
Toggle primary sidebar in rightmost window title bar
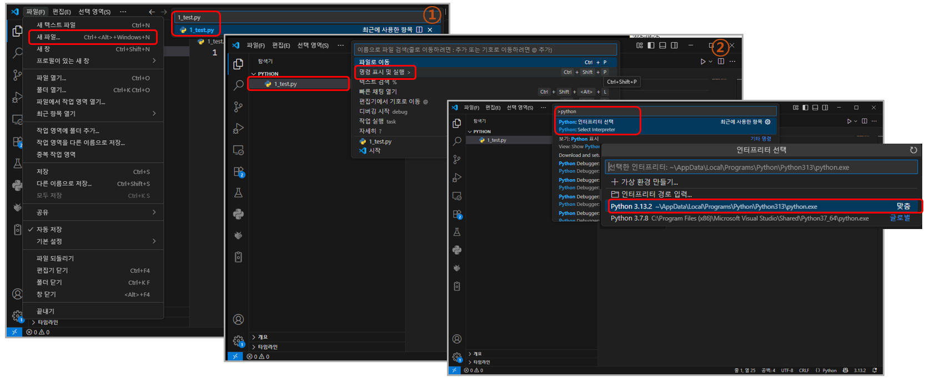(x=805, y=108)
